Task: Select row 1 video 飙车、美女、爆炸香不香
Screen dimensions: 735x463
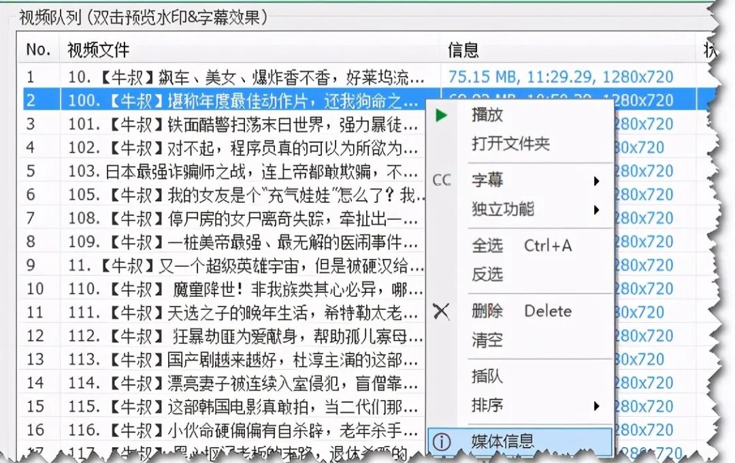Action: (246, 77)
